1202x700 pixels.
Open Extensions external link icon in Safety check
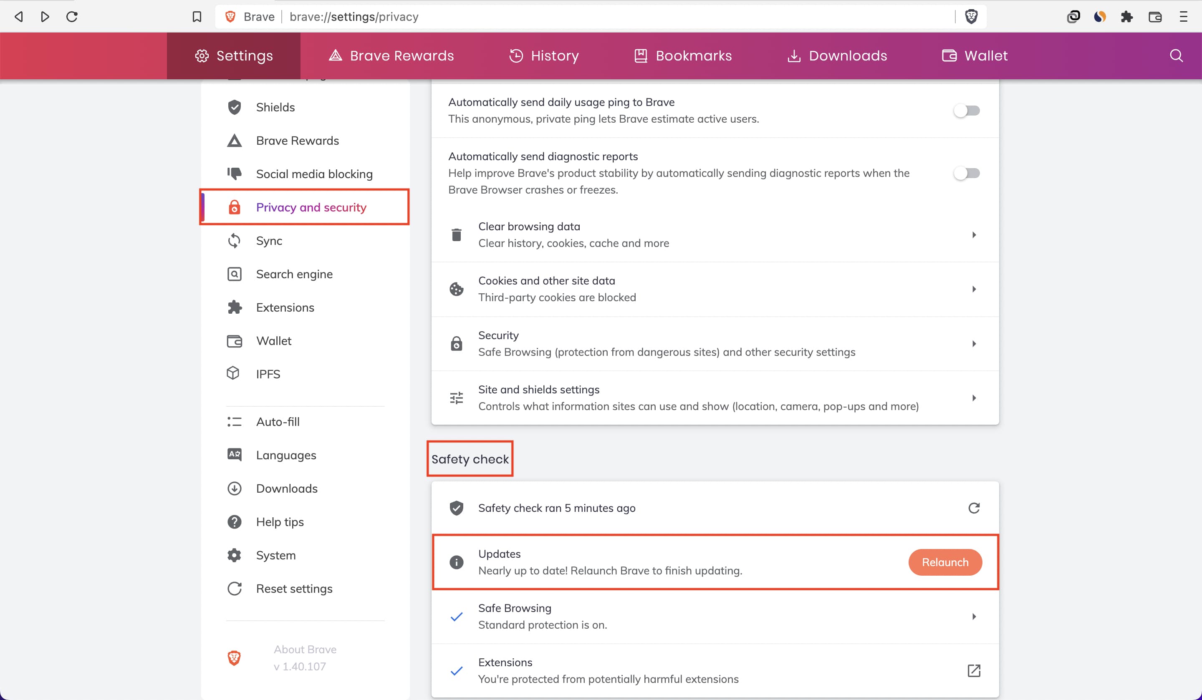click(x=974, y=670)
